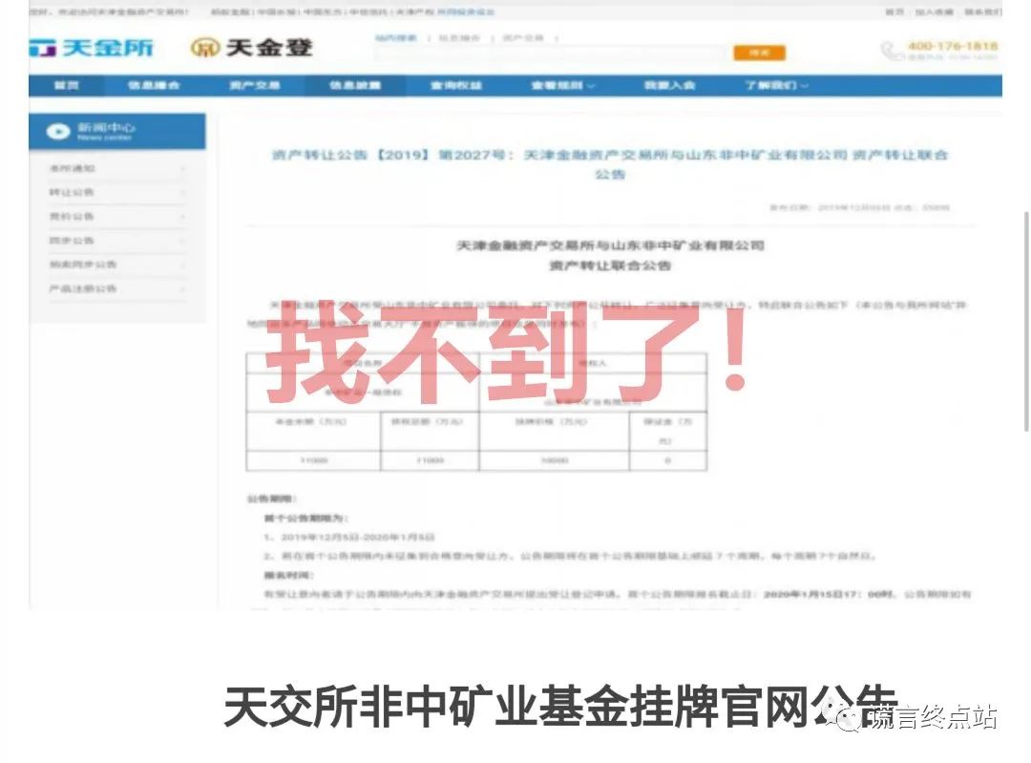This screenshot has width=1031, height=763.
Task: Open the 资产交易 navigation tab
Action: 255,86
